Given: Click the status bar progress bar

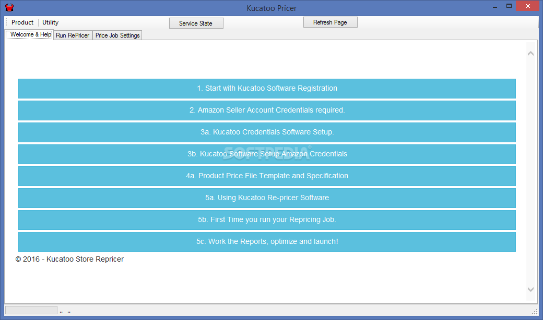Looking at the screenshot, I should point(31,310).
